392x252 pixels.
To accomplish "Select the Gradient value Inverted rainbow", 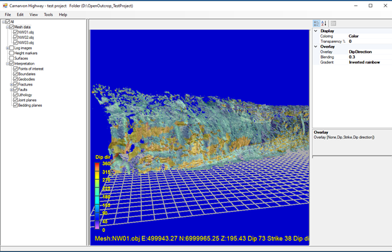I will click(365, 62).
